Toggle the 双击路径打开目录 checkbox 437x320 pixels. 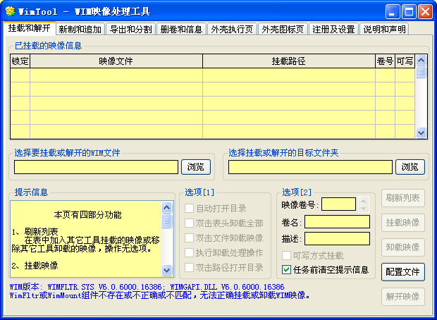click(189, 267)
